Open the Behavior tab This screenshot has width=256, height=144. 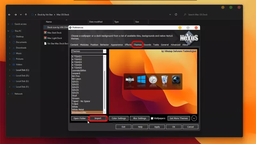click(x=105, y=44)
